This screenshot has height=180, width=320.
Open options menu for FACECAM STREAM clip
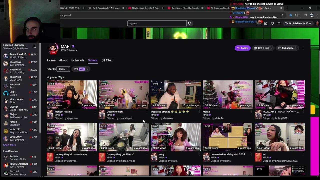coord(303,112)
